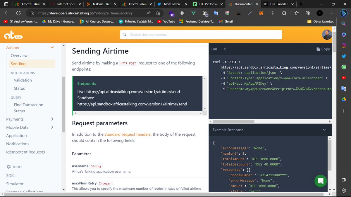This screenshot has width=351, height=197.
Task: Click the Search documentation field
Action: point(201,34)
